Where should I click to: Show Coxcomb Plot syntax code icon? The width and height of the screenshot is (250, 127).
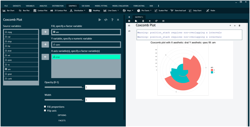click(x=106, y=20)
